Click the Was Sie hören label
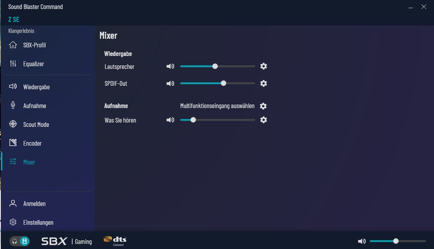Image resolution: width=434 pixels, height=249 pixels. point(120,120)
